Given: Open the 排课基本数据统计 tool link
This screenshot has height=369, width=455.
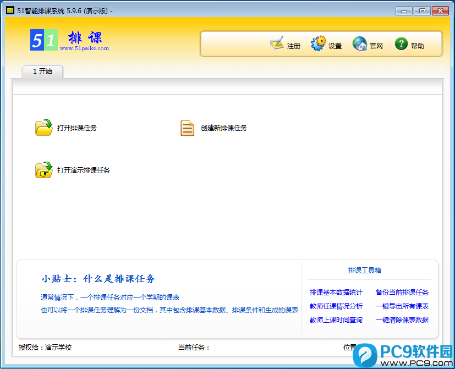Looking at the screenshot, I should (336, 293).
